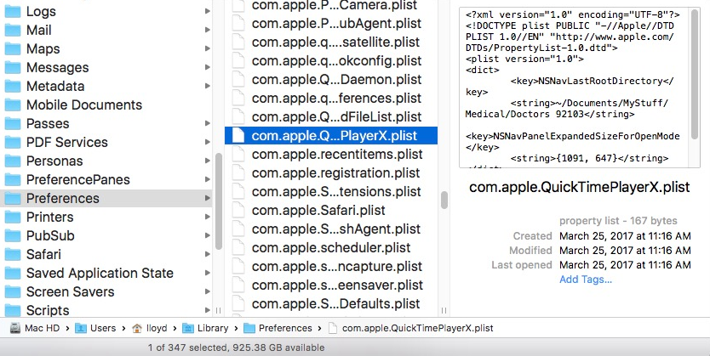Select com.apple.Q...PlayerX.plist row

point(331,136)
